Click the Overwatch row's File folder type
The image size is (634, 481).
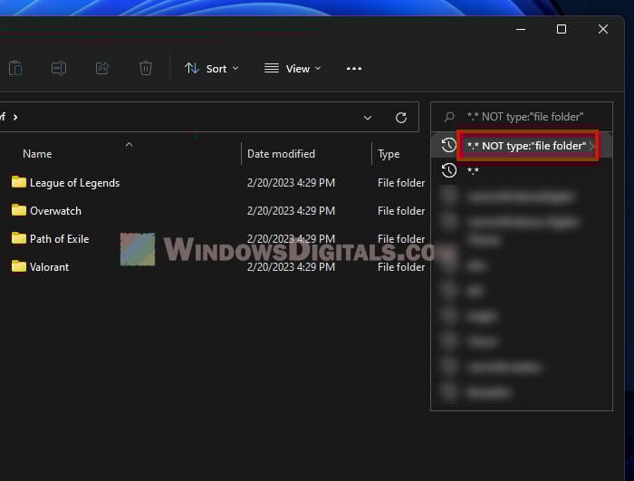coord(401,211)
